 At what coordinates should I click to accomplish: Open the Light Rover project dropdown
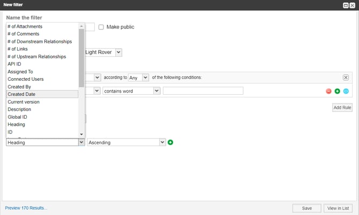(103, 52)
